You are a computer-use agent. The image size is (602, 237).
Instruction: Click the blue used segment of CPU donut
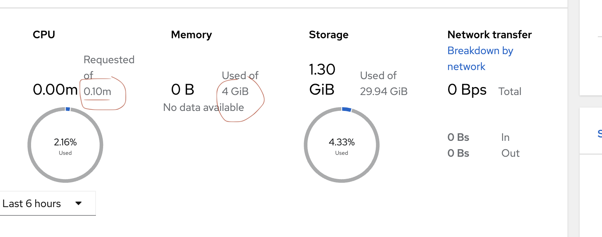(x=68, y=109)
